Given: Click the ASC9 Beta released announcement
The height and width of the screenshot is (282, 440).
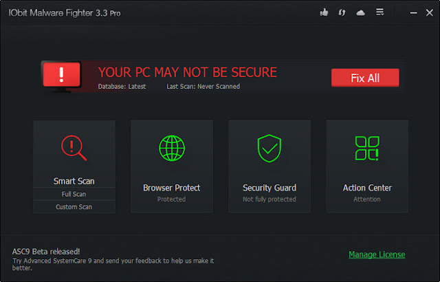Looking at the screenshot, I should pos(46,252).
